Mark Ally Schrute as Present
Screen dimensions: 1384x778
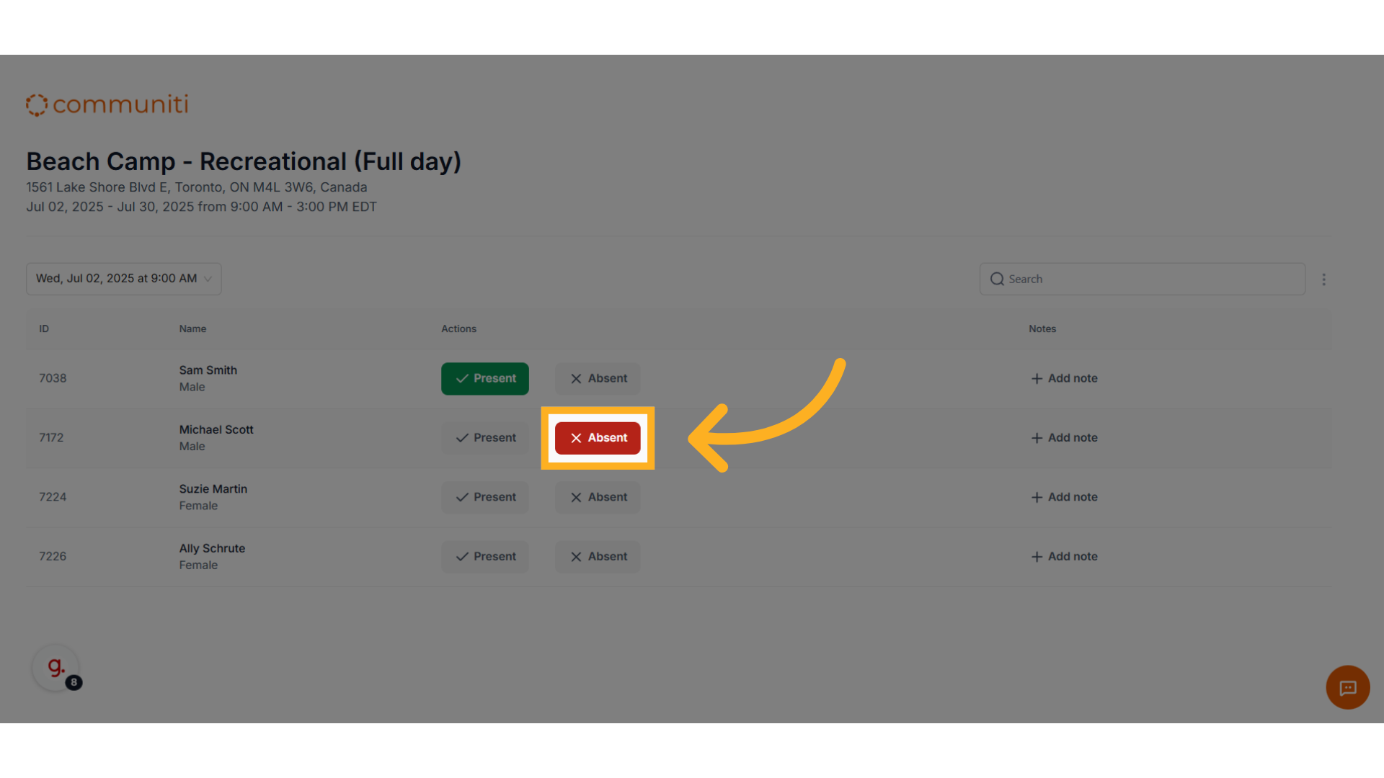tap(485, 557)
